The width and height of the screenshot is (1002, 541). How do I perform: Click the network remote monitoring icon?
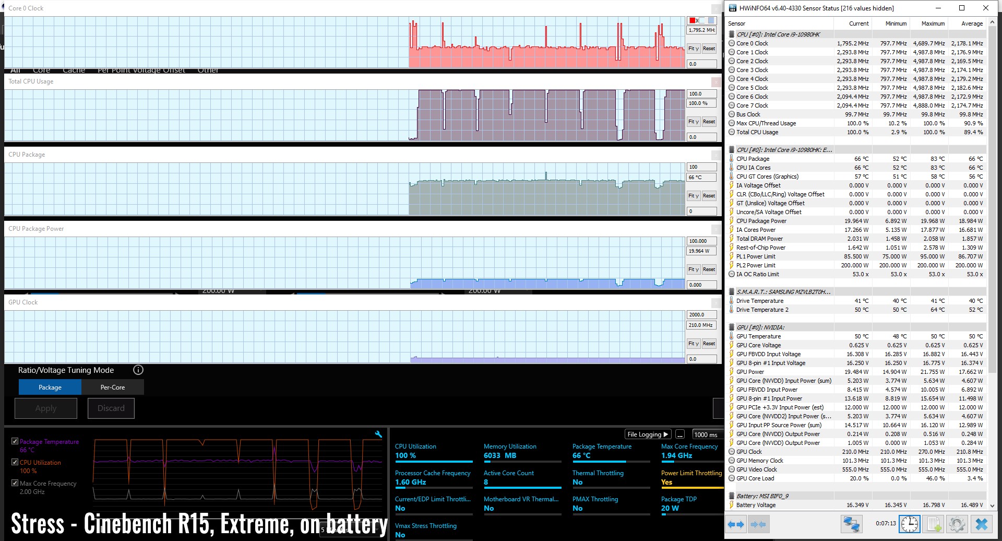tap(851, 524)
